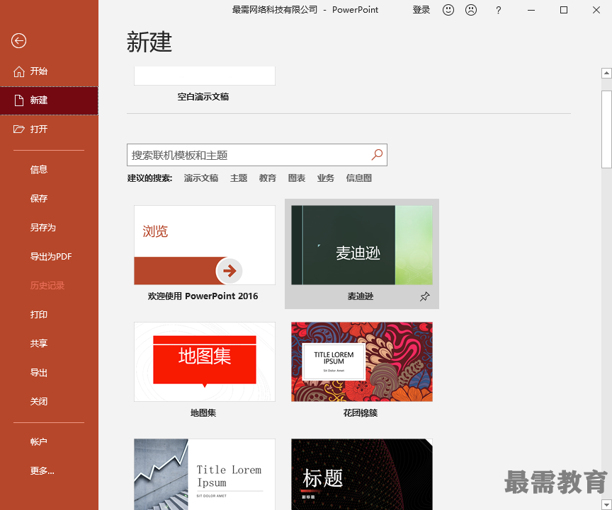Search suggested term 信息图
This screenshot has width=612, height=510.
358,178
